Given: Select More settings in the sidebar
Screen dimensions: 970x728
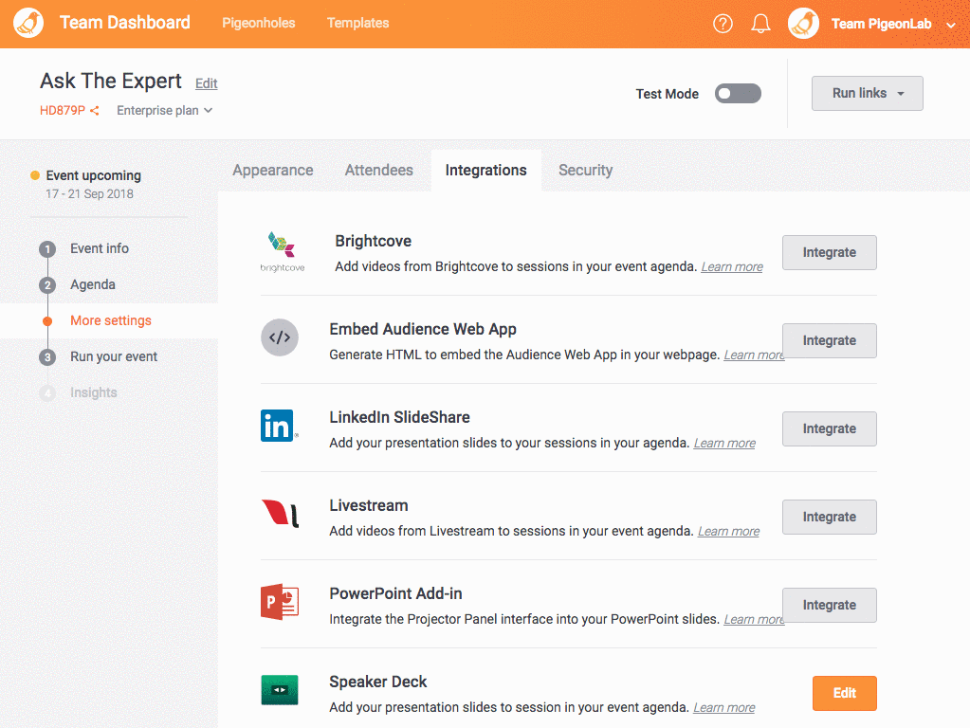Looking at the screenshot, I should point(111,320).
